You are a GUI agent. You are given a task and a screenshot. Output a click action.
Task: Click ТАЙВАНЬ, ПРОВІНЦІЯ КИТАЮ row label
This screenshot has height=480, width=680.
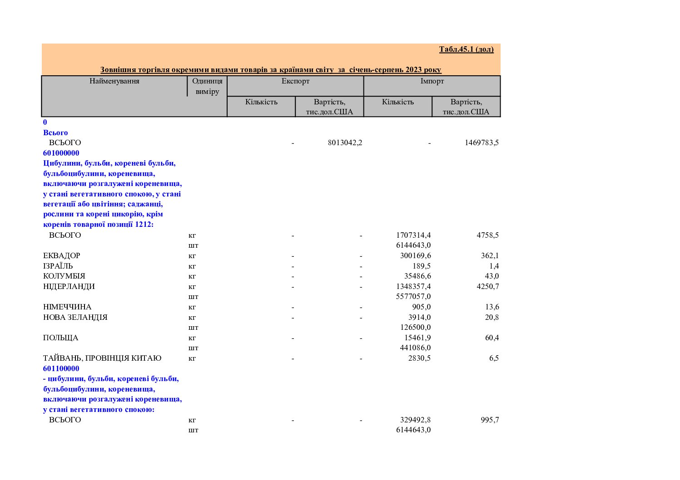(x=102, y=358)
